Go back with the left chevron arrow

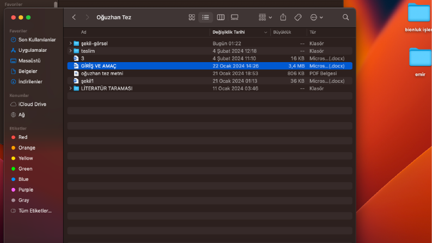[74, 17]
